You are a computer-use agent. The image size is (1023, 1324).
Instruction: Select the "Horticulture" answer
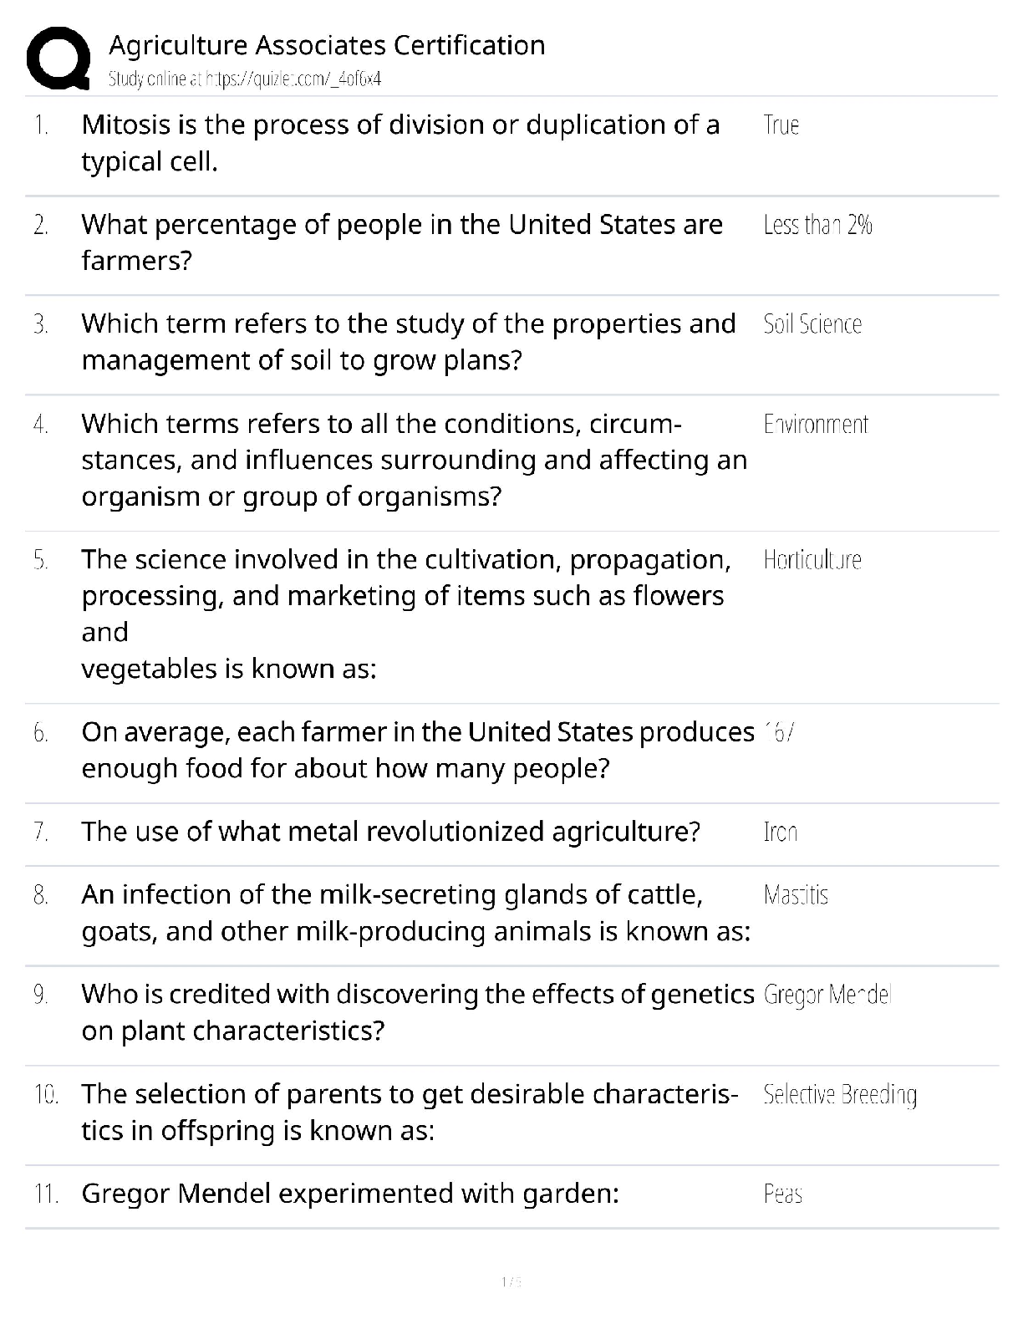[812, 560]
